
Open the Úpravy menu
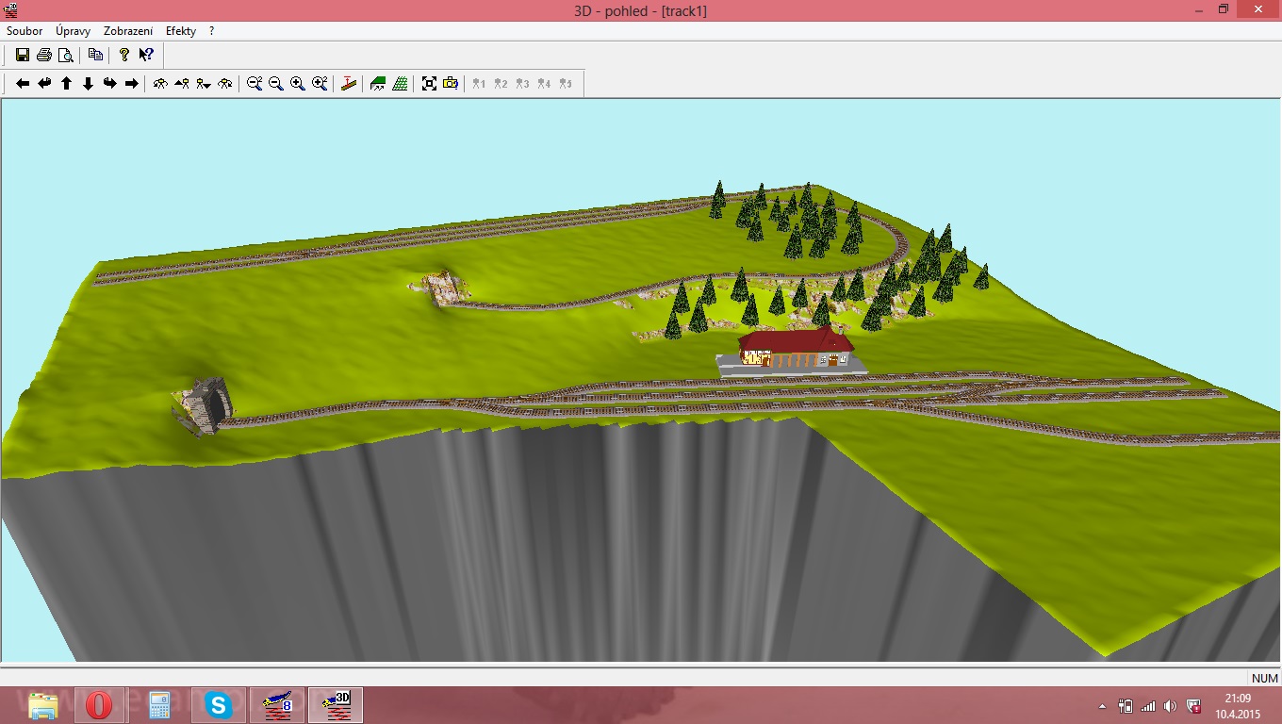(x=73, y=31)
